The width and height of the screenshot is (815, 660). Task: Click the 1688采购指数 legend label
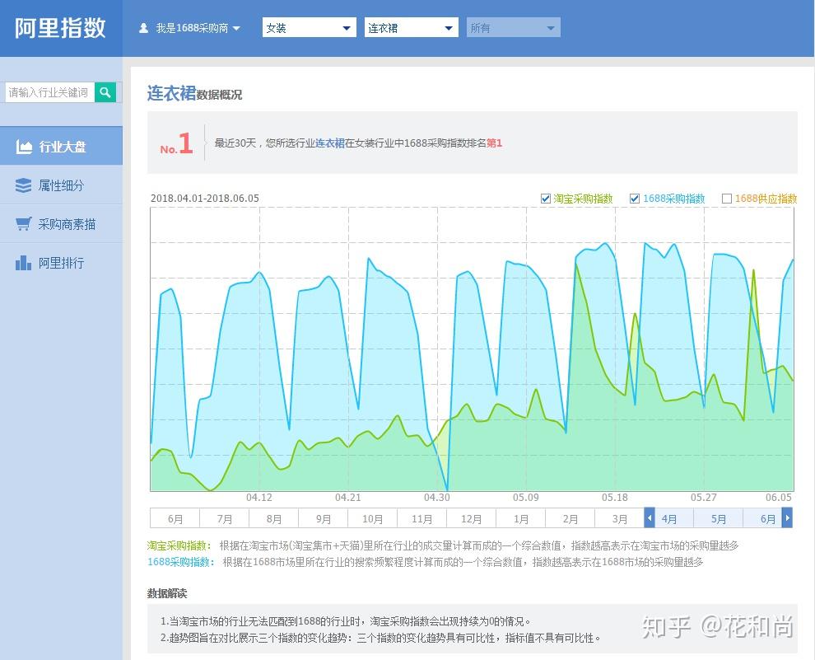click(673, 198)
